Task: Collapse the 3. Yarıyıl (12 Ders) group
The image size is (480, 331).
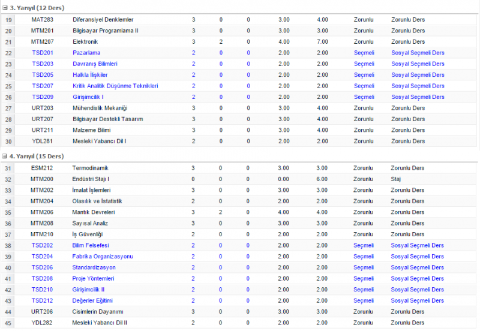Action: tap(5, 7)
